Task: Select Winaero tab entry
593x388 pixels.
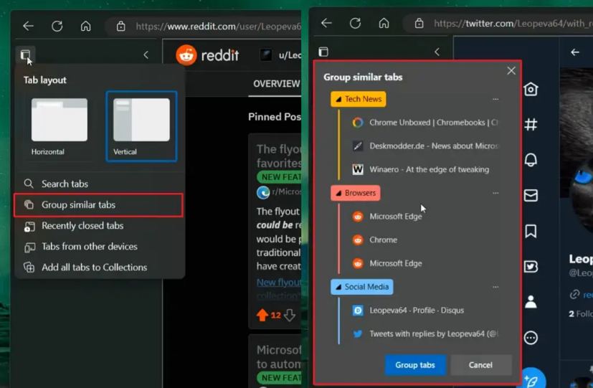Action: (425, 169)
